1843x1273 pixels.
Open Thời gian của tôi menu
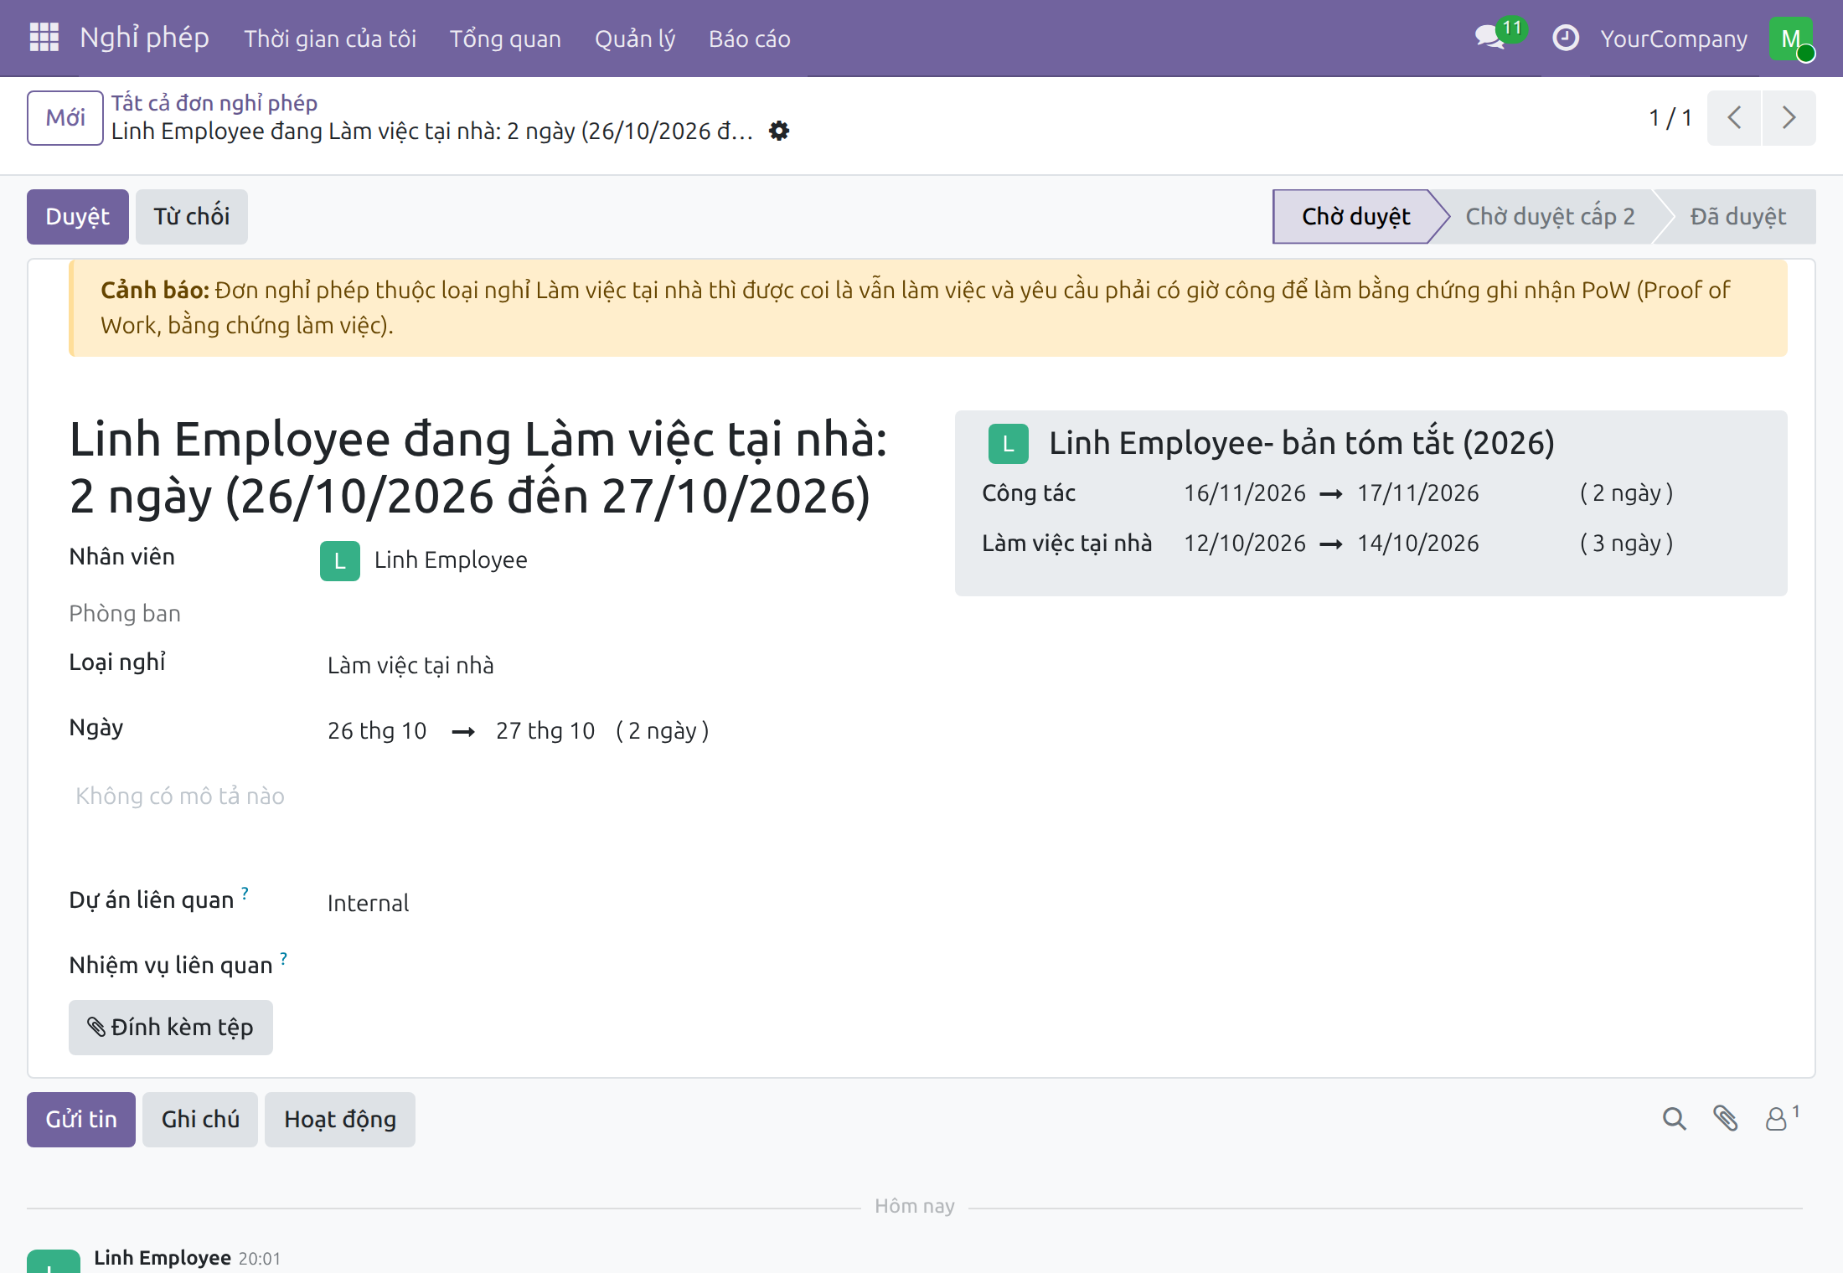(x=330, y=39)
